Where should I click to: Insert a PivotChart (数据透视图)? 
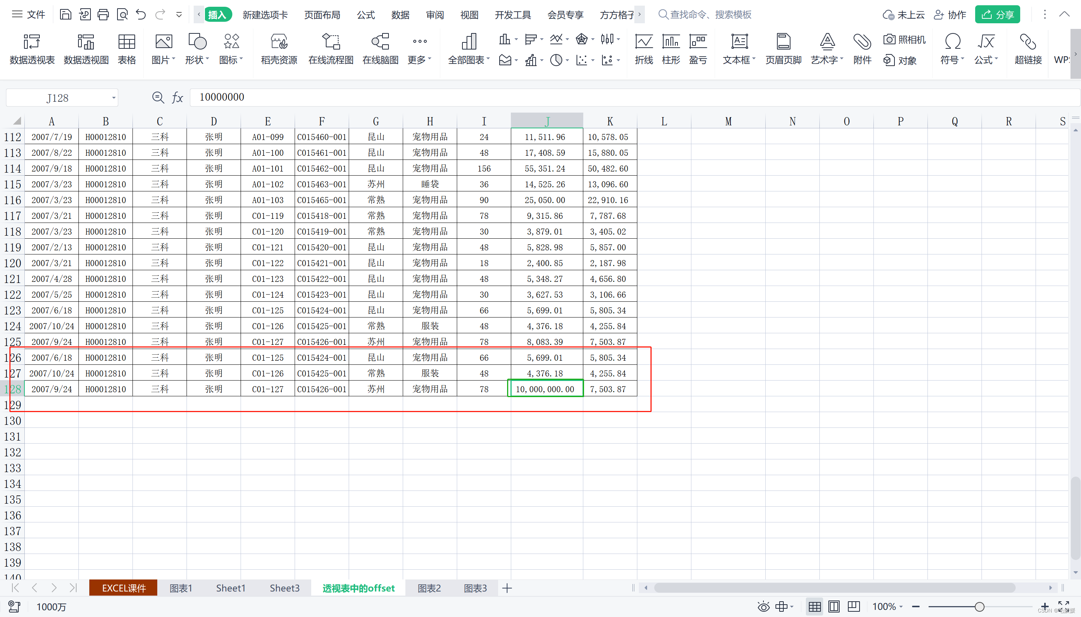tap(86, 49)
